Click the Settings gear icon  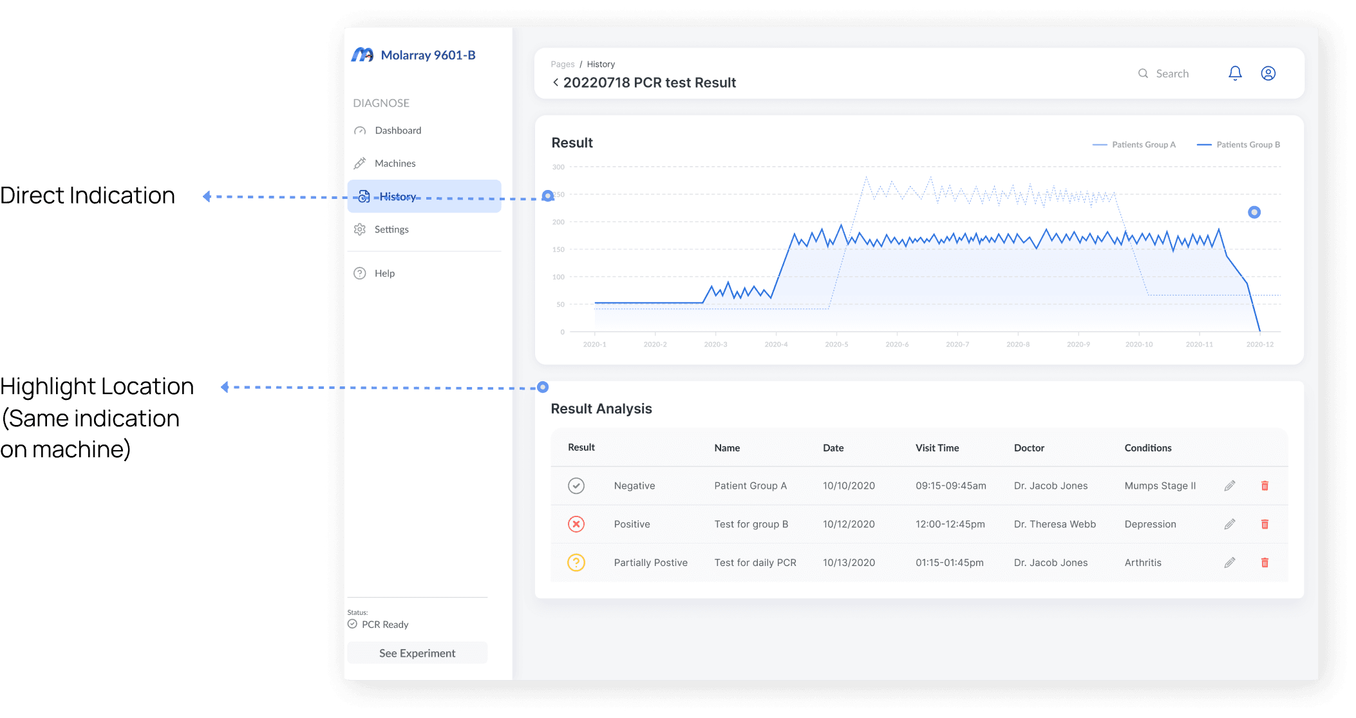click(360, 229)
